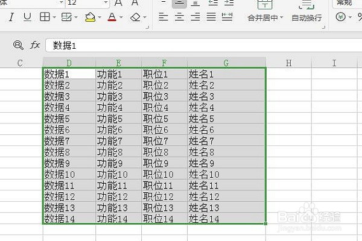362x241 pixels.
Task: Toggle italic formatting
Action: 11,17
